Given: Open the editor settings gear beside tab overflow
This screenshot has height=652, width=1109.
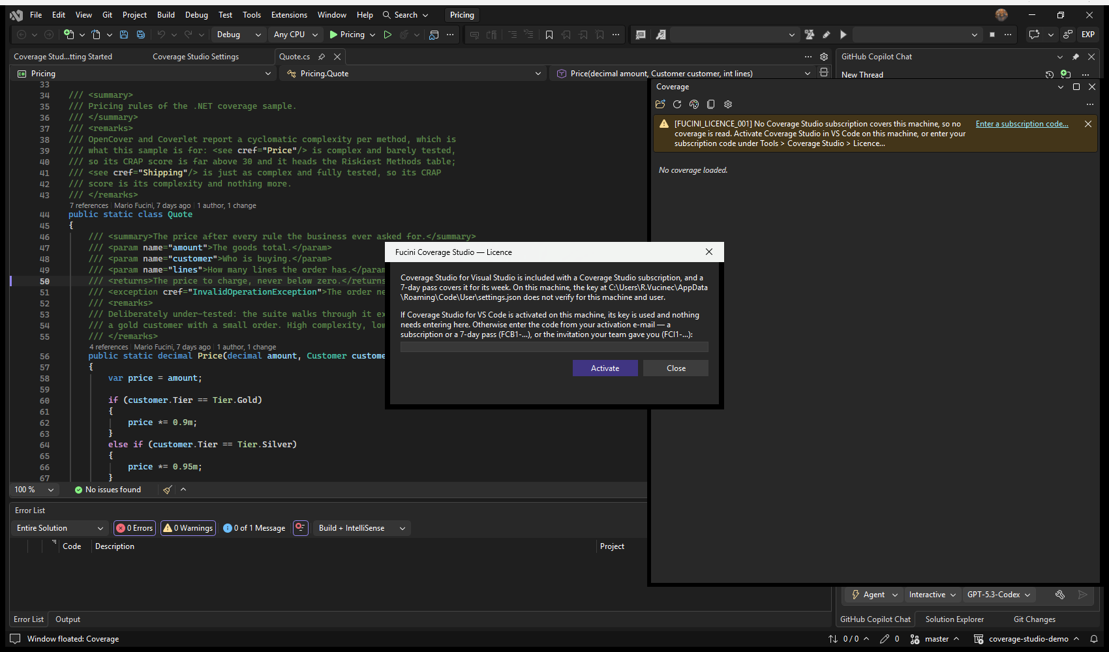Looking at the screenshot, I should click(824, 57).
